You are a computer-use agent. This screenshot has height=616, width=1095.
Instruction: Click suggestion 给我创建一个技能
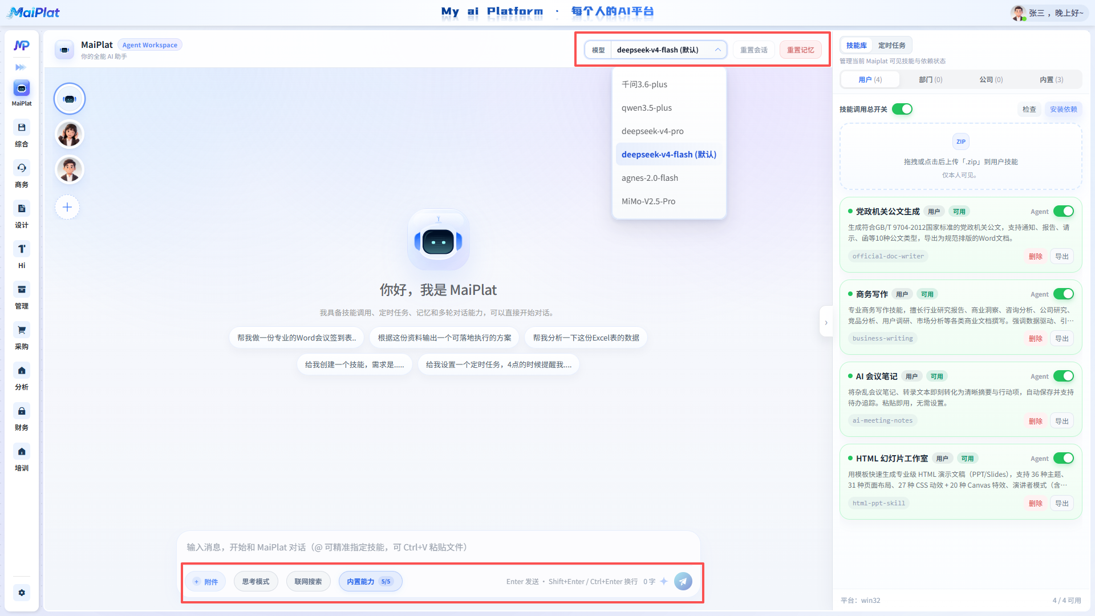tap(354, 364)
